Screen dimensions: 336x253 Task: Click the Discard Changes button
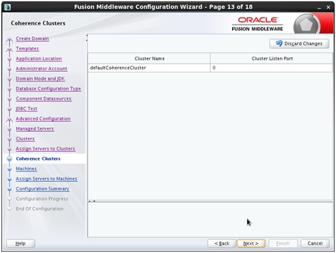pyautogui.click(x=299, y=44)
